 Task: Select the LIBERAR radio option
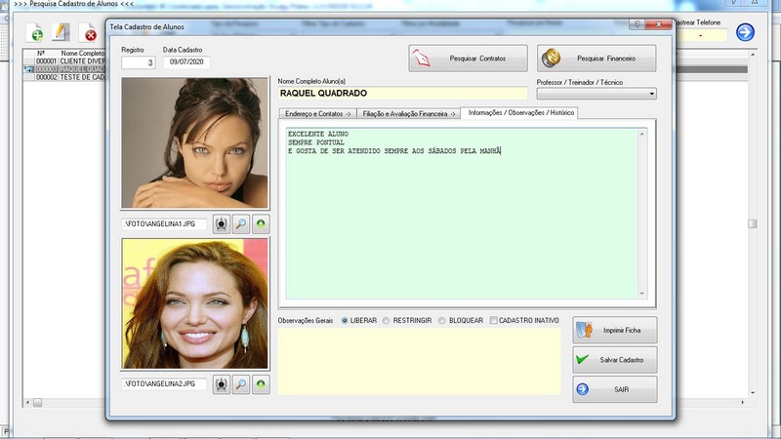coord(345,321)
